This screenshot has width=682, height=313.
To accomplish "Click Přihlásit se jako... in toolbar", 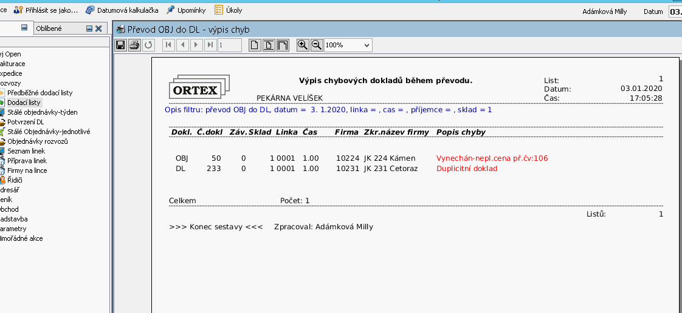I will (46, 10).
